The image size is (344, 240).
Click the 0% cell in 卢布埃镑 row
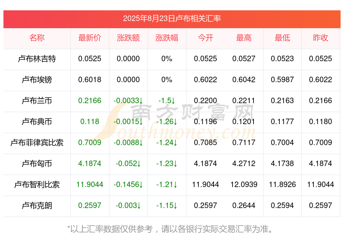(167, 80)
